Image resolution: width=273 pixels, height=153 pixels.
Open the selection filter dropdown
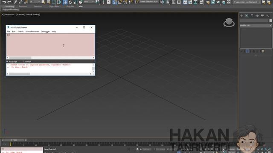[x=35, y=2]
